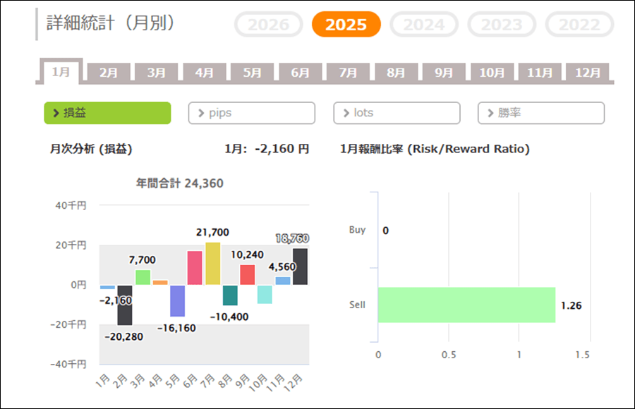
Task: Click the teal August bar showing -10,400
Action: click(230, 295)
